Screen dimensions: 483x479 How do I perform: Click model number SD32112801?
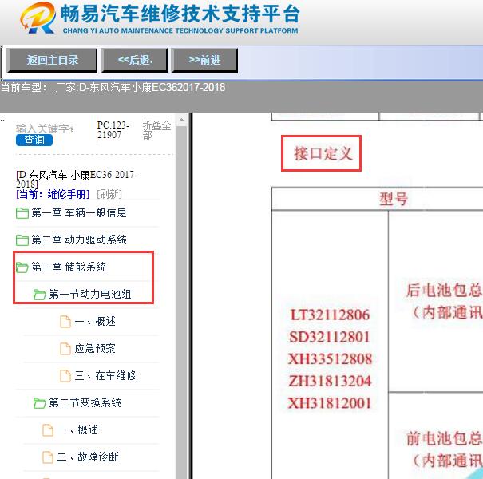pyautogui.click(x=330, y=337)
